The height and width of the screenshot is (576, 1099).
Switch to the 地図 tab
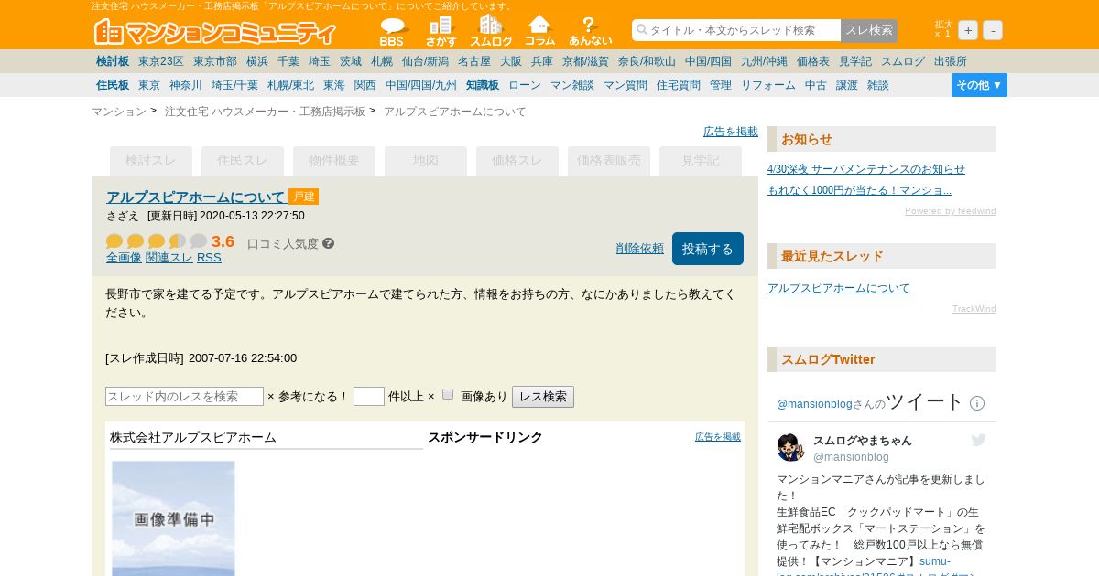tap(426, 161)
